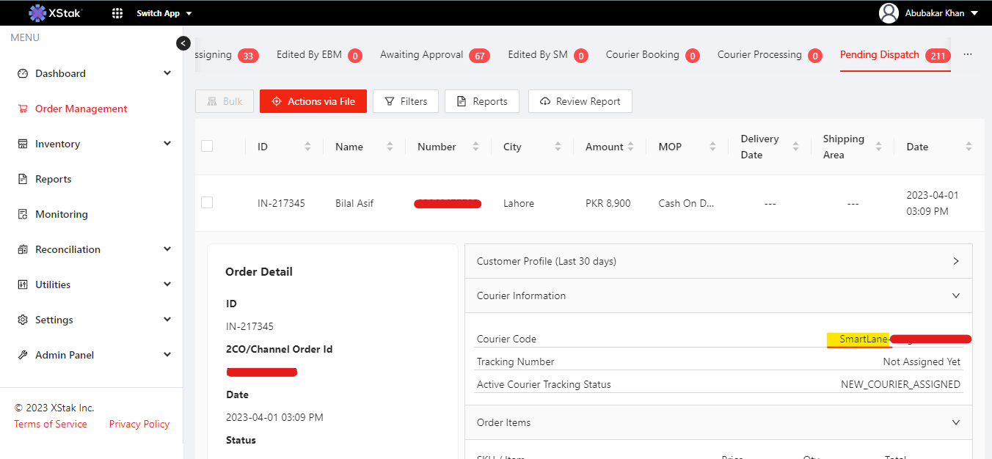Open the Privacy Policy link

point(139,424)
